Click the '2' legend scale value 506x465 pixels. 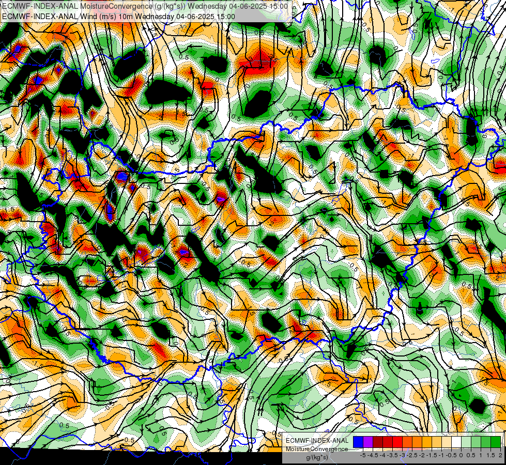[500, 455]
